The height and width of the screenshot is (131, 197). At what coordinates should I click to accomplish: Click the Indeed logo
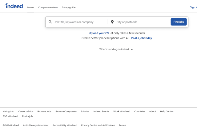coord(14,6)
